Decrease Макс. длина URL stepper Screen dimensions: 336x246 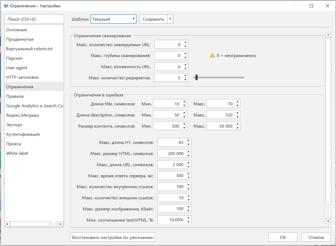pyautogui.click(x=188, y=167)
